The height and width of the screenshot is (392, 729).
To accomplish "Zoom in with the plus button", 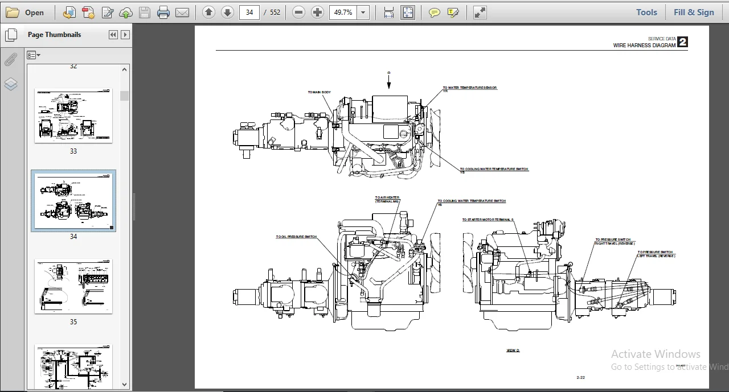I will (318, 12).
